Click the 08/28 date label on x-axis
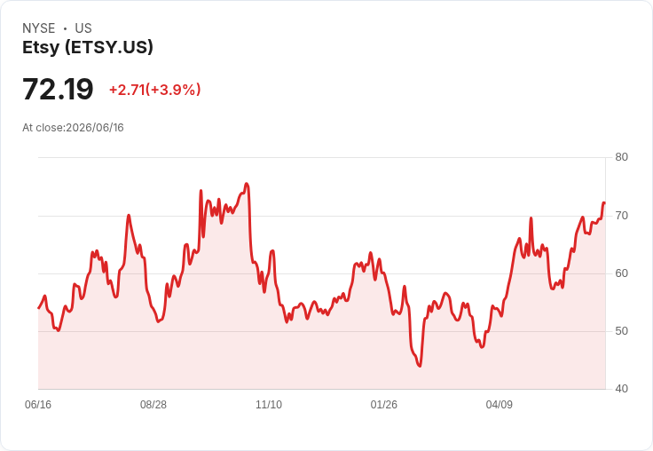The image size is (653, 451). click(x=153, y=404)
